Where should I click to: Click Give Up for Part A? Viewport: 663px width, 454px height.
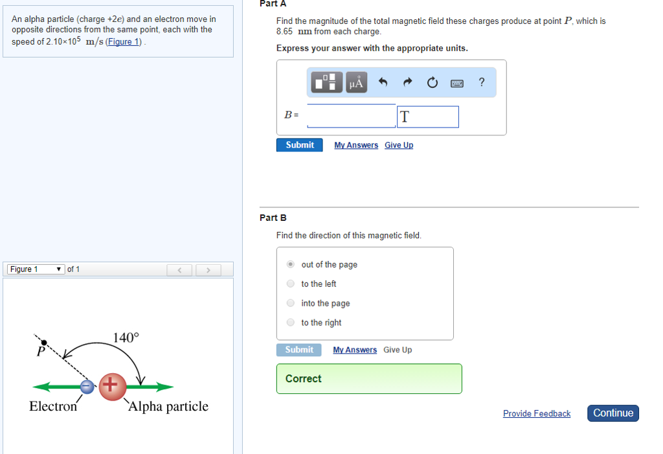(x=398, y=144)
